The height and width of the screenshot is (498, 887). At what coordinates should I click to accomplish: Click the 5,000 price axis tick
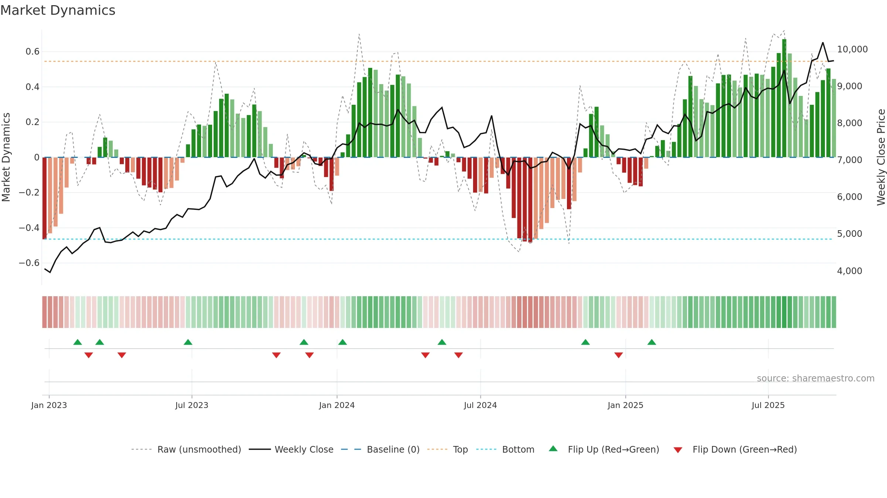pos(850,234)
